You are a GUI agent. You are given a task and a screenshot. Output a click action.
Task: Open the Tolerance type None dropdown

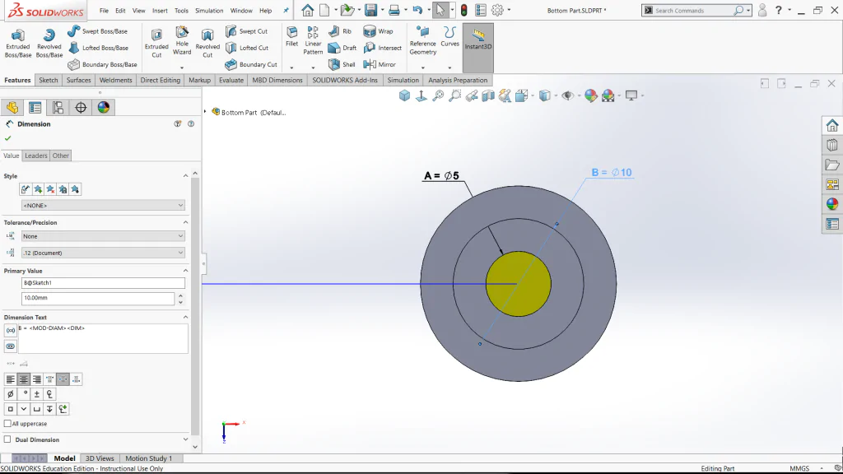(103, 236)
